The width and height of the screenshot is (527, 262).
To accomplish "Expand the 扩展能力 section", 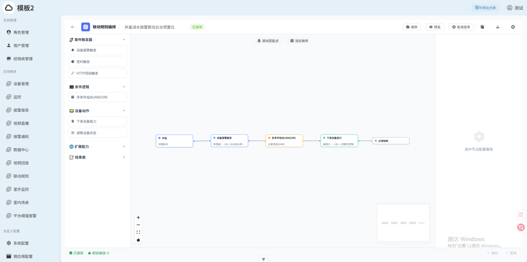I will tap(124, 147).
